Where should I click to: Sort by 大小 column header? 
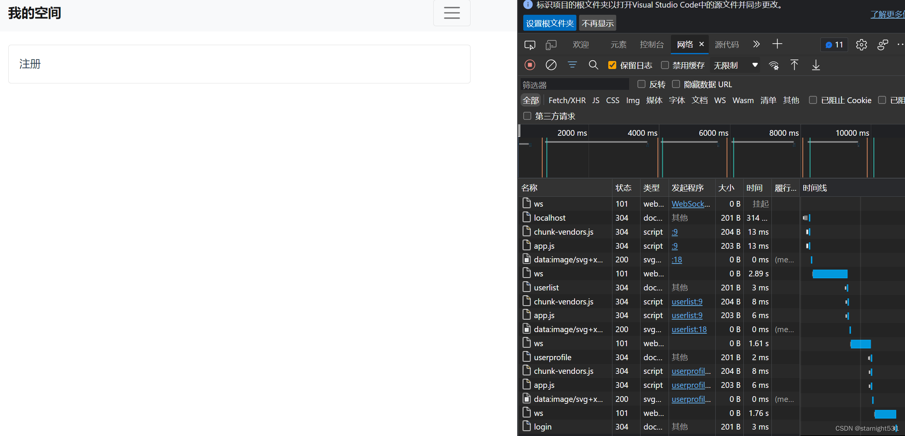pyautogui.click(x=729, y=188)
